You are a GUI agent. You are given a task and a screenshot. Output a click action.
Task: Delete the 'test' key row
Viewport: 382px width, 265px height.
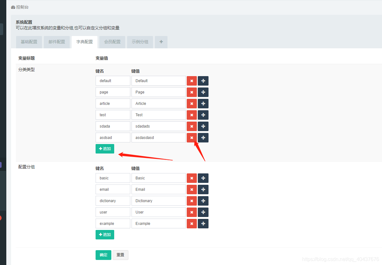click(x=192, y=115)
